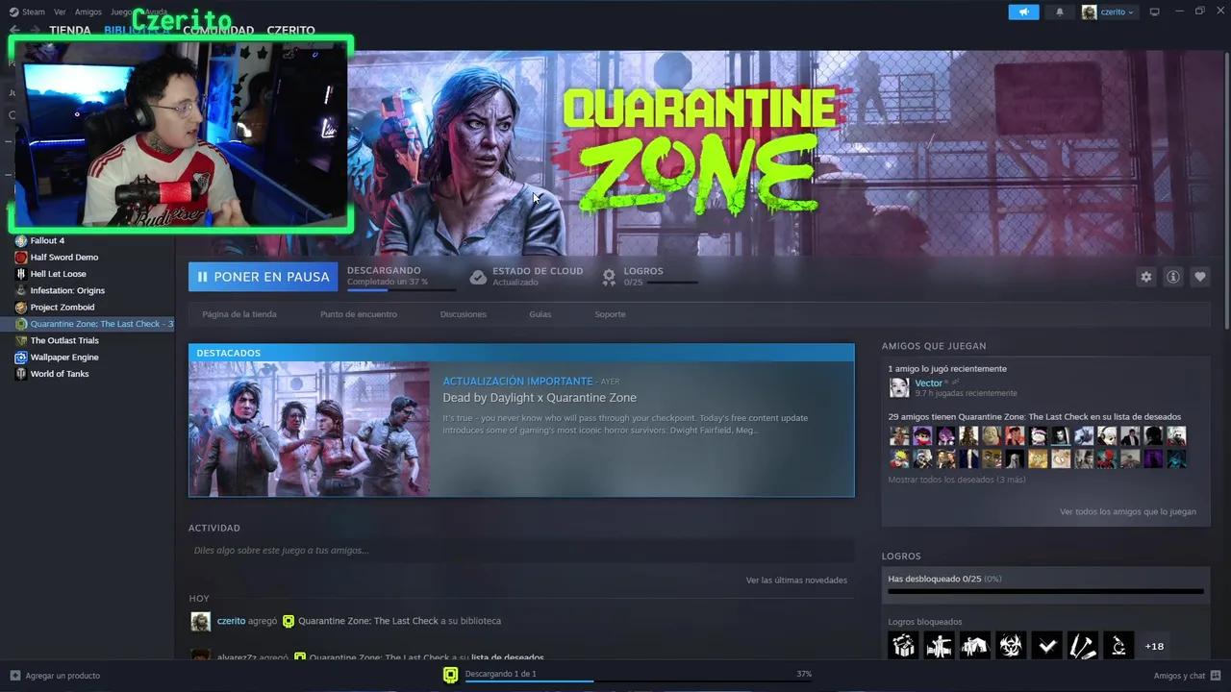Pause the download with PONER EN PAUSA
This screenshot has width=1231, height=692.
tap(263, 277)
